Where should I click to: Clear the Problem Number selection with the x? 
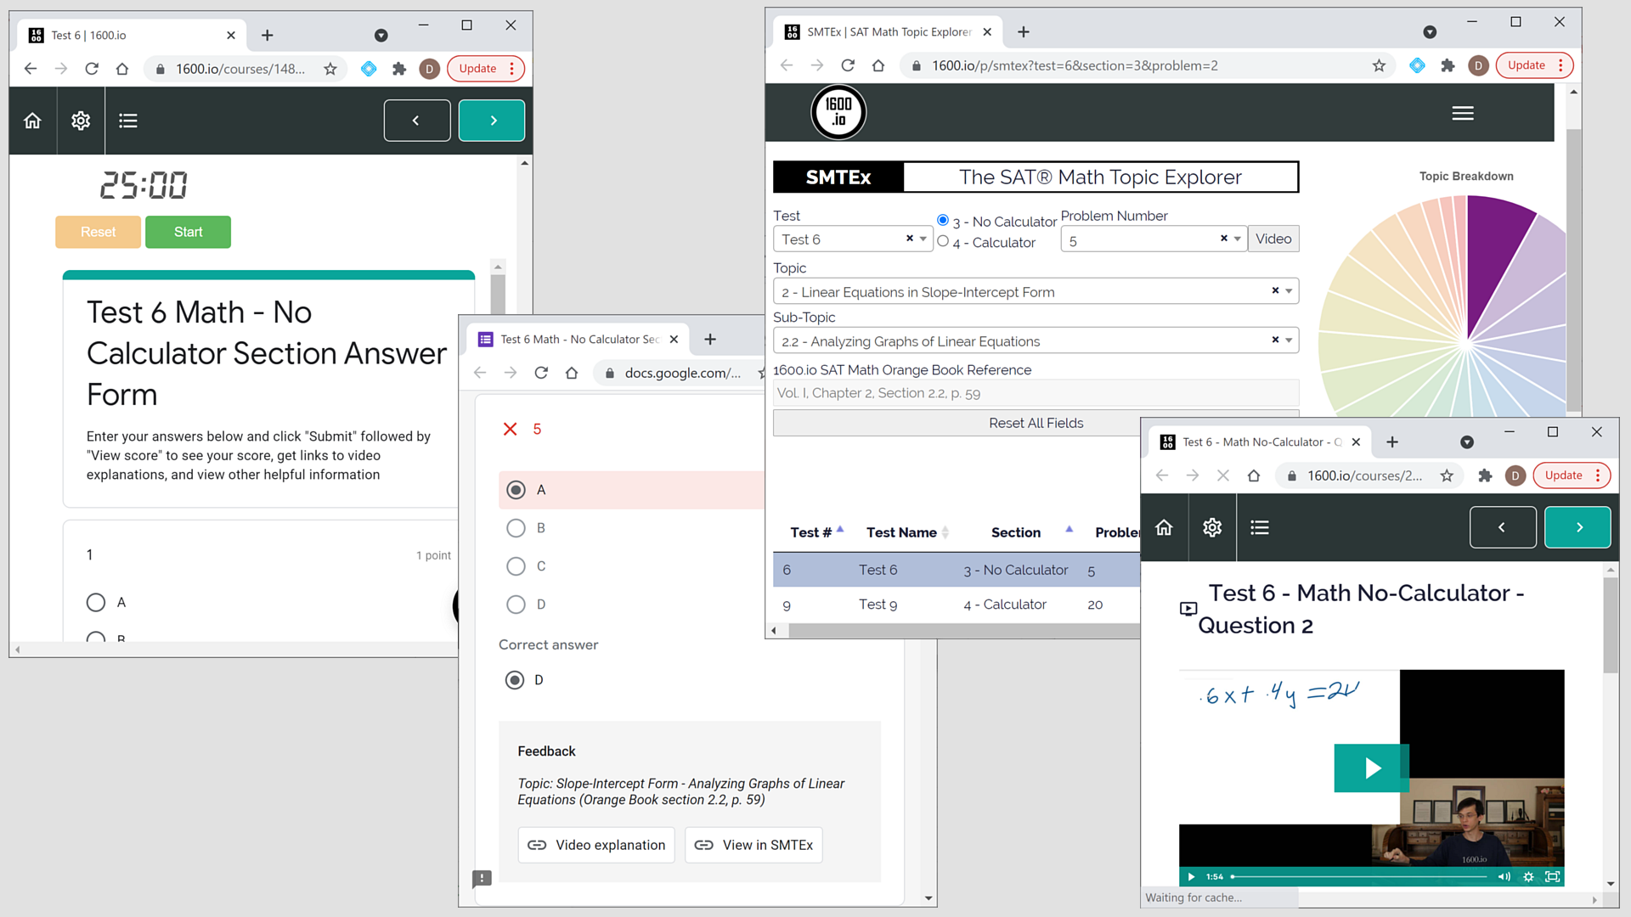1224,239
